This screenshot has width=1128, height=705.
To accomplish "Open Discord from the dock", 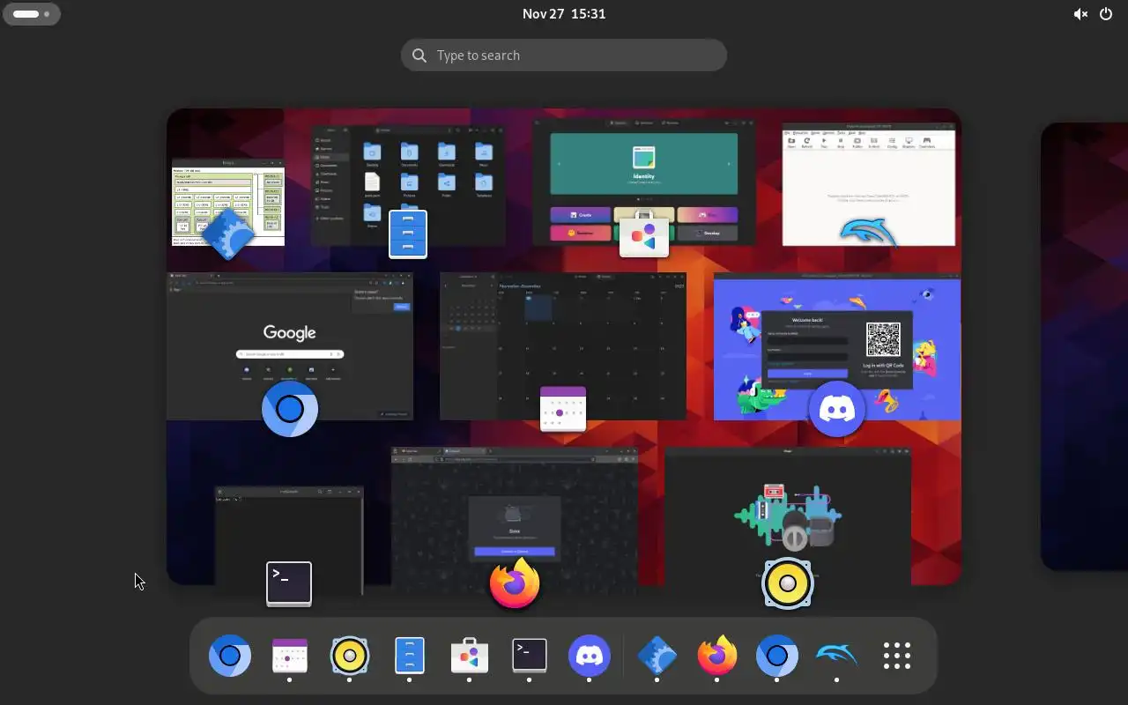I will click(590, 657).
